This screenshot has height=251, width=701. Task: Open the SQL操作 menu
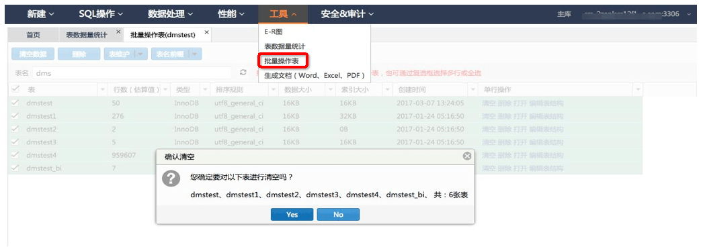point(101,14)
